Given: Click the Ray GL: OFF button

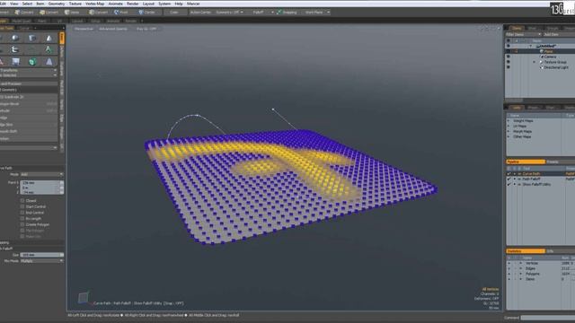Looking at the screenshot, I should (146, 29).
